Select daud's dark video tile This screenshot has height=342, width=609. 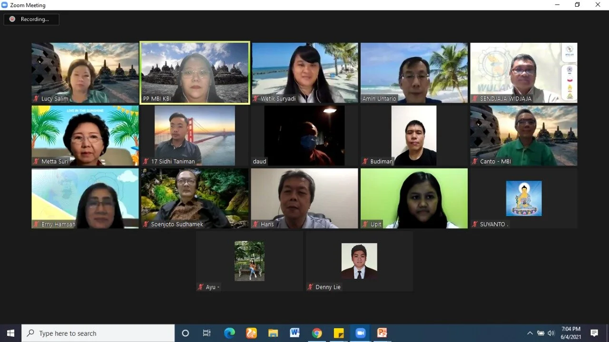click(x=304, y=136)
